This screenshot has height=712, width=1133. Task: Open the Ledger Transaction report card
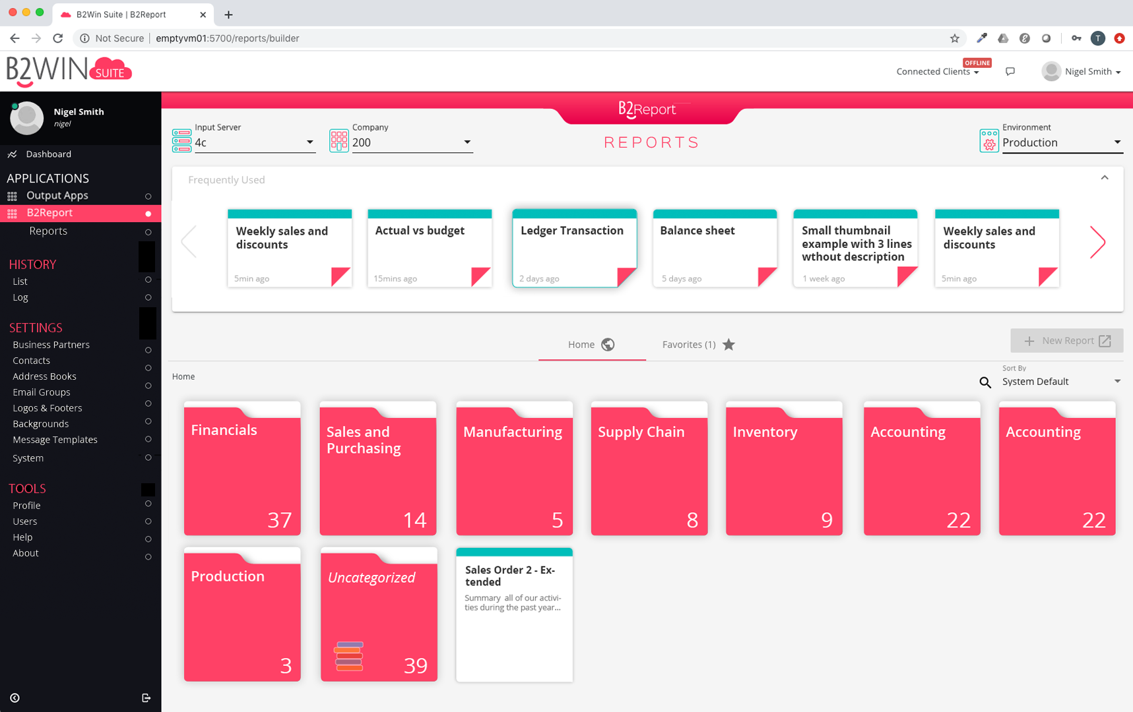coord(574,248)
